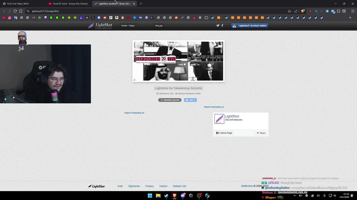Open the Lightshot feather bookmark icon

(182, 17)
